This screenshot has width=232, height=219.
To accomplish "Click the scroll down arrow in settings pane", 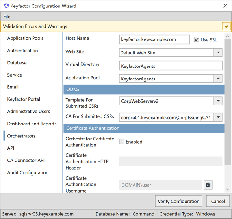I will pyautogui.click(x=228, y=189).
